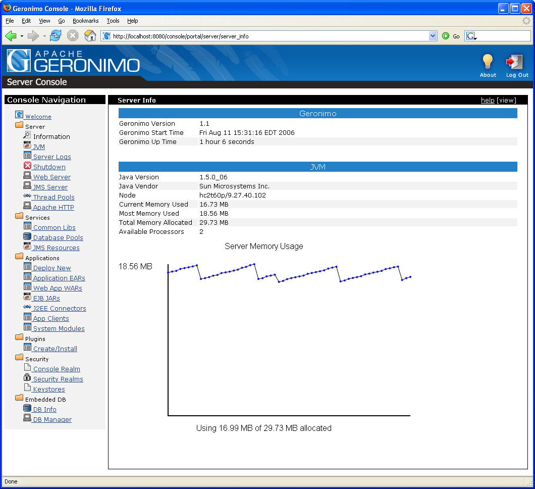Click the J2EE Connectors arrows icon
535x489 pixels.
(x=27, y=307)
